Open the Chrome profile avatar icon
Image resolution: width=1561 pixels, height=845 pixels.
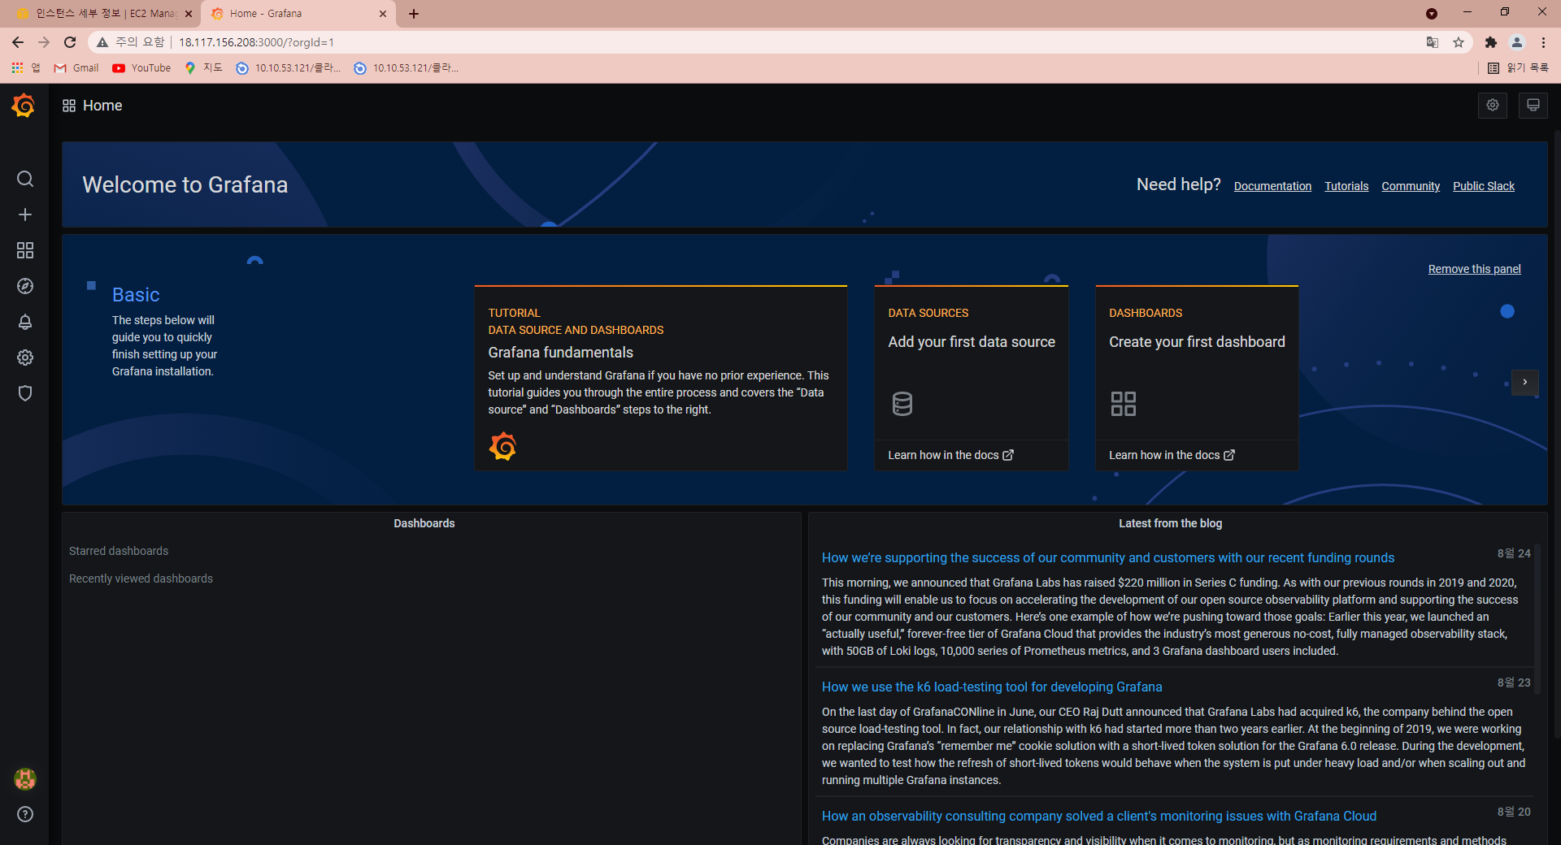pyautogui.click(x=1517, y=42)
